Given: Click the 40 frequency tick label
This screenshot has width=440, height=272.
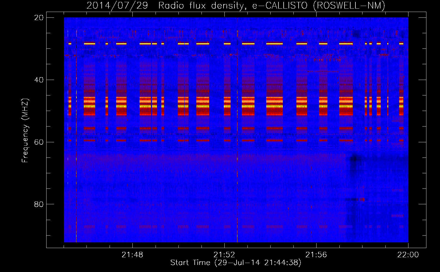Looking at the screenshot, I should tap(39, 80).
